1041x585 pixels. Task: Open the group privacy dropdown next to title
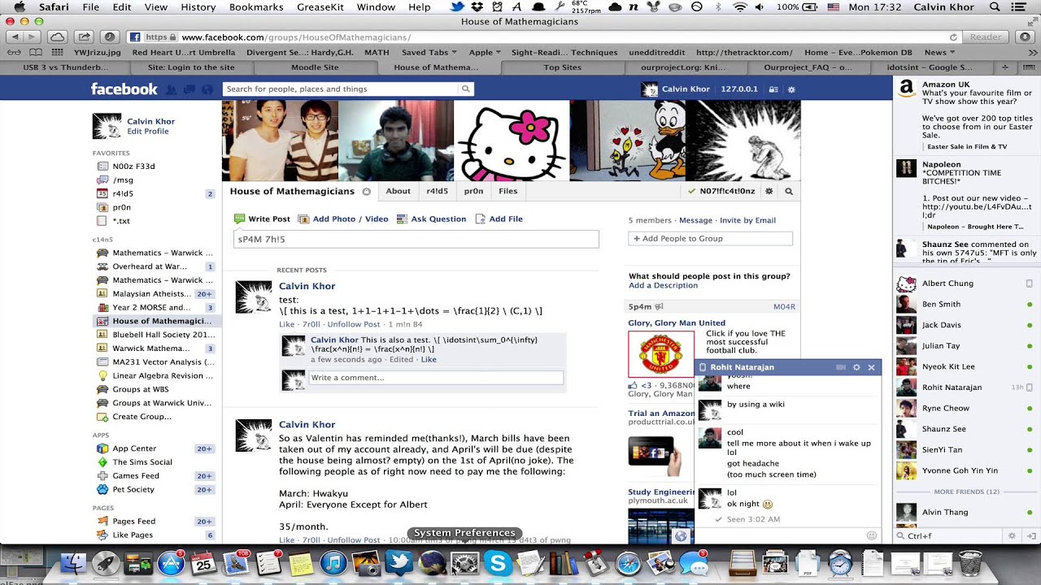coord(366,192)
